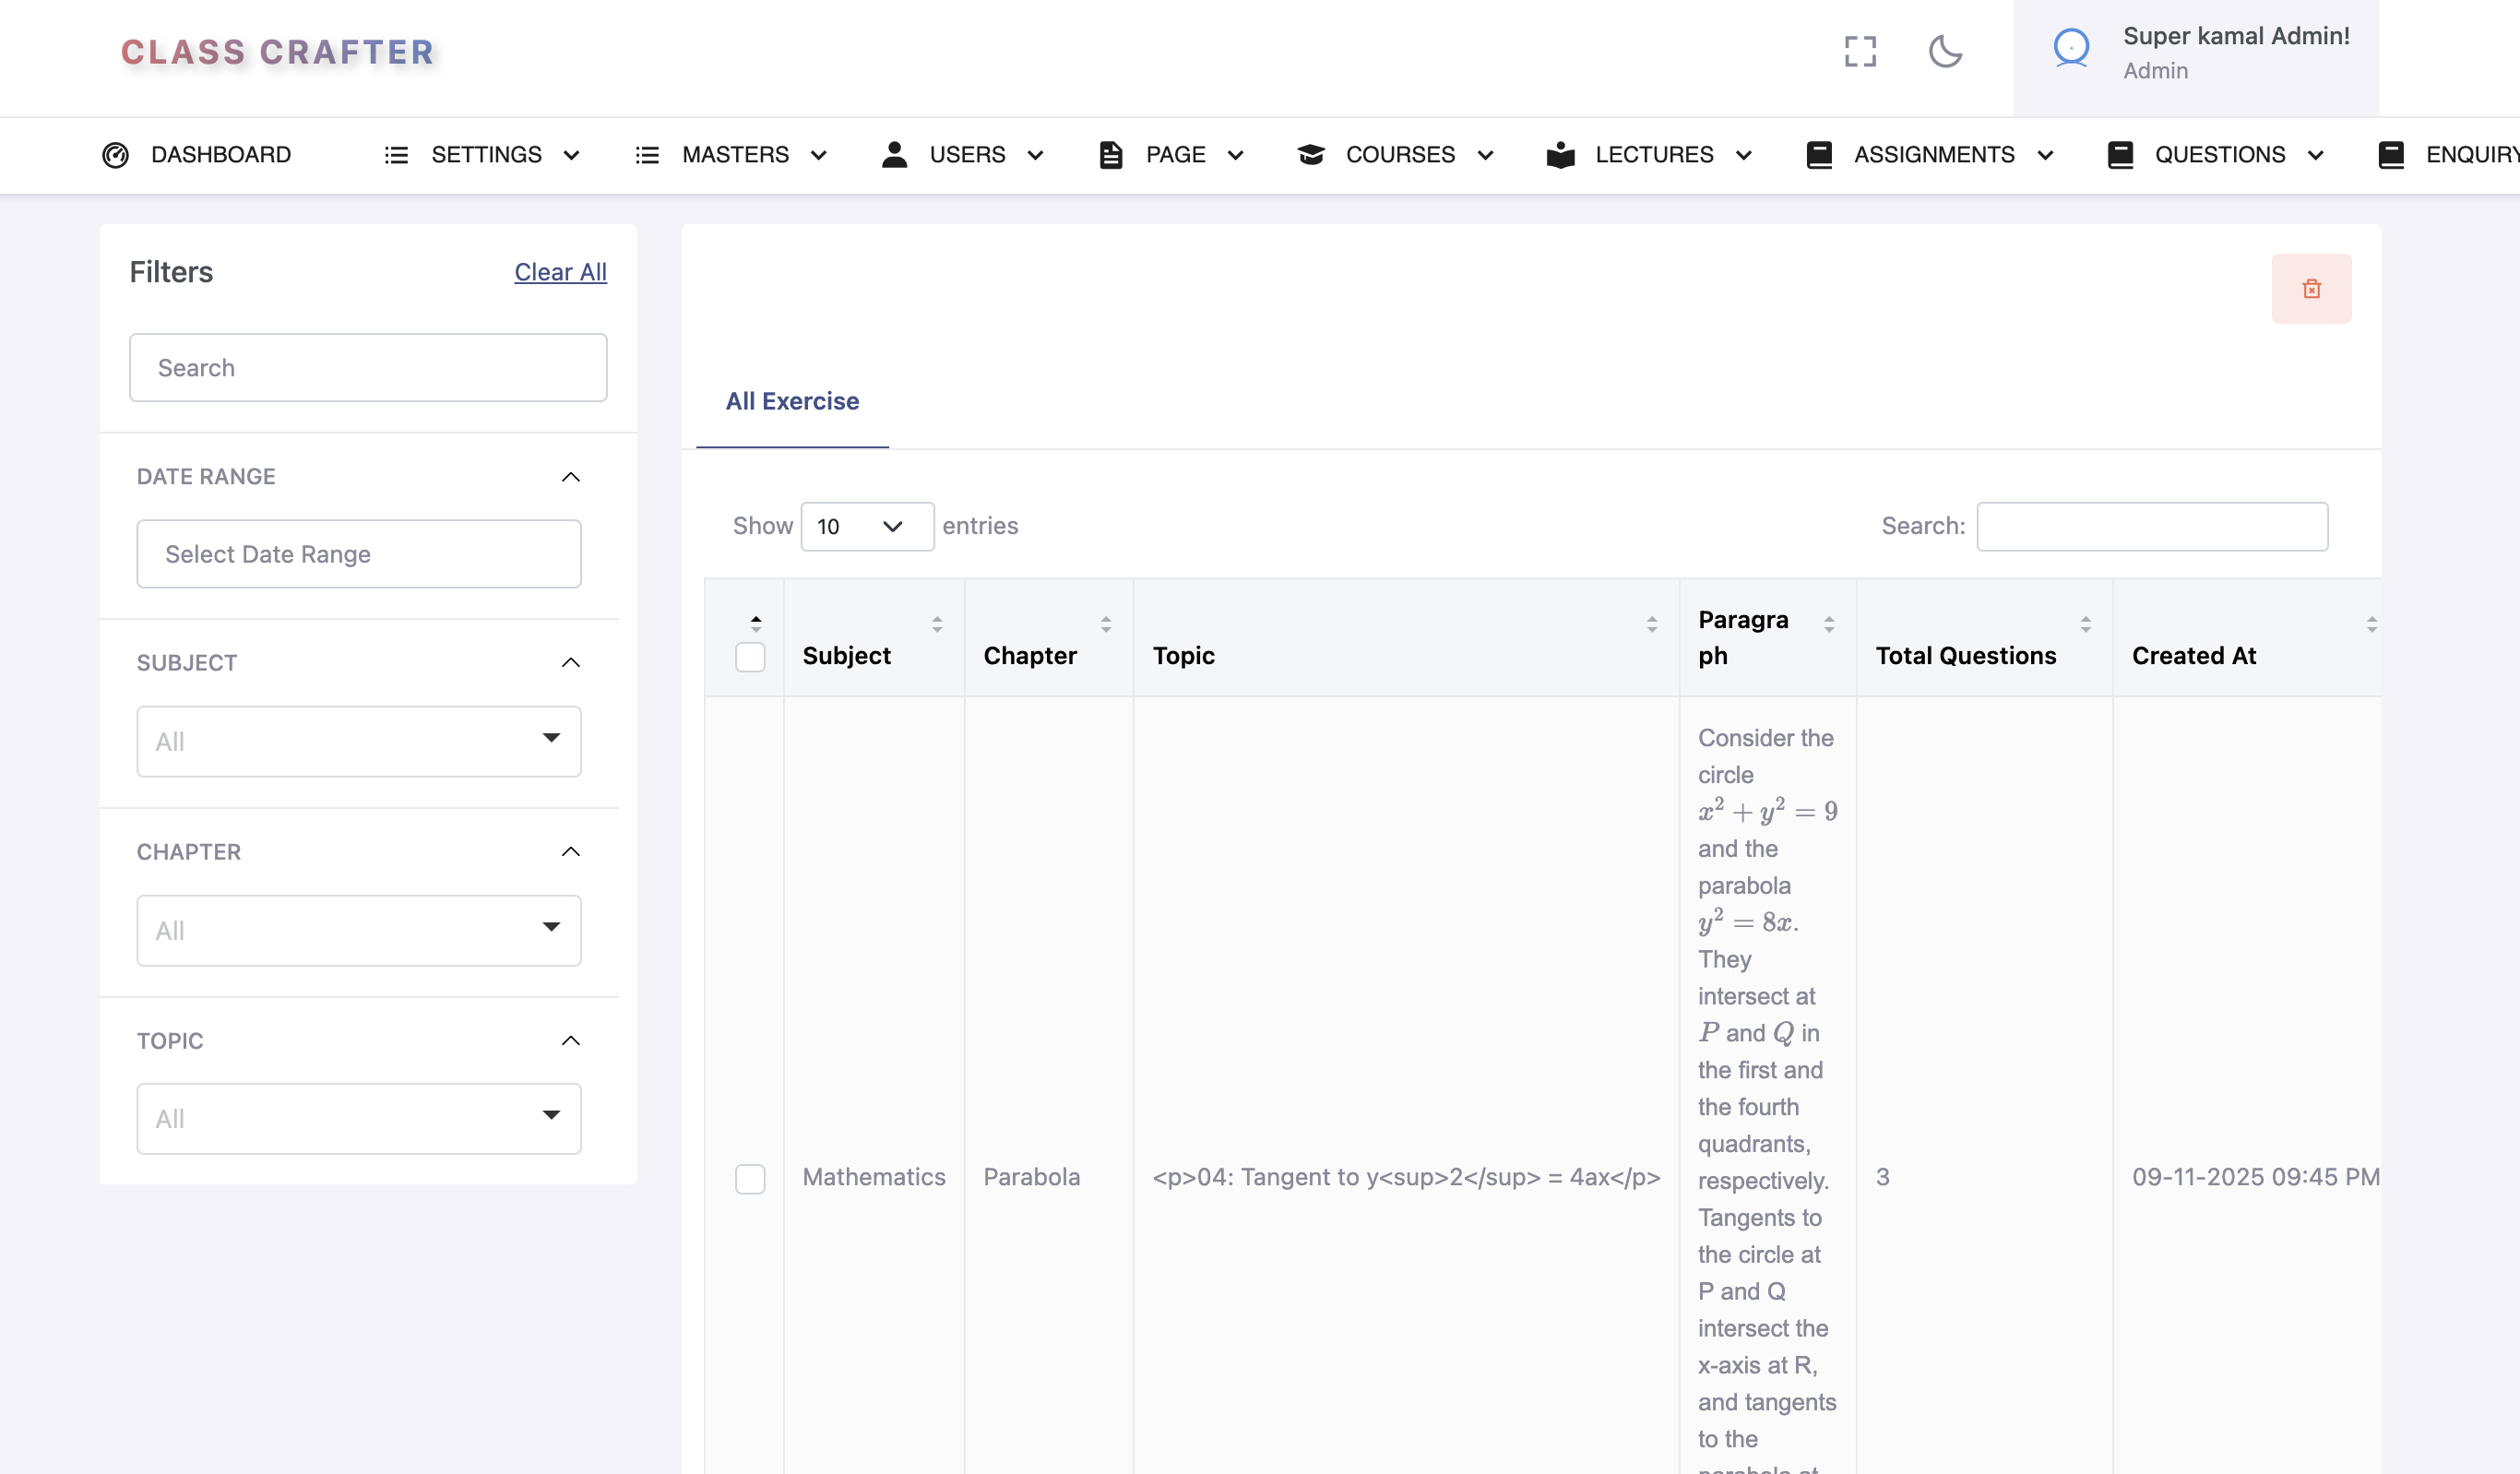Sort by Total Questions column arrows
Viewport: 2520px width, 1474px height.
pyautogui.click(x=2085, y=625)
